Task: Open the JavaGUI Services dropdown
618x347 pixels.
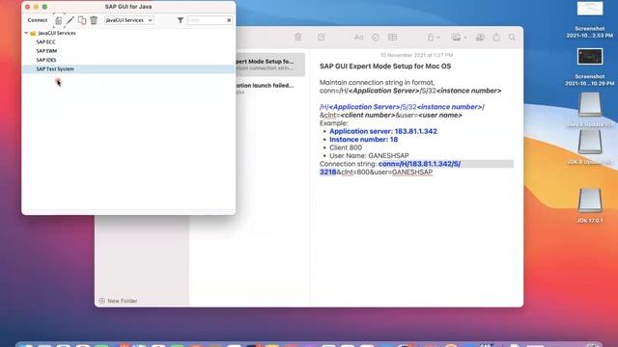Action: tap(128, 20)
